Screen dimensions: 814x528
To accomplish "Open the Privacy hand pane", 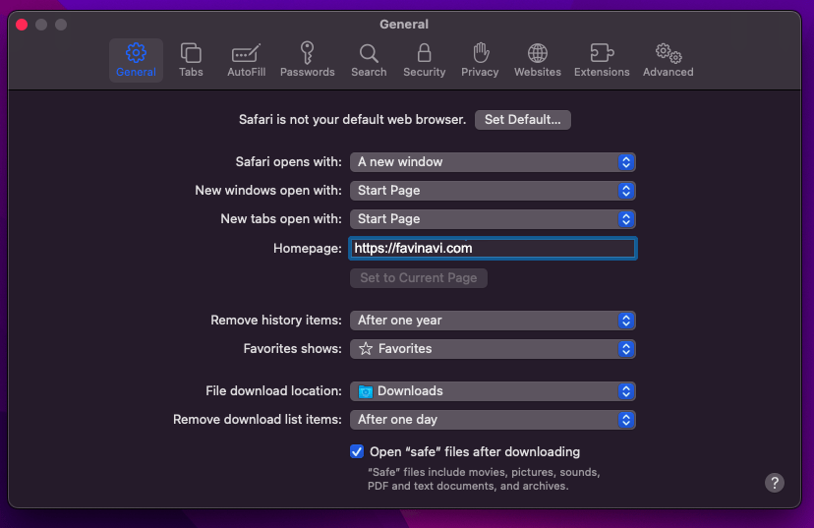I will 480,60.
